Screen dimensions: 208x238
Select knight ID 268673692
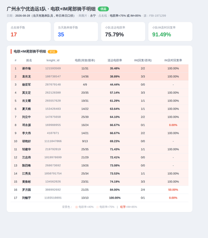[53, 166]
